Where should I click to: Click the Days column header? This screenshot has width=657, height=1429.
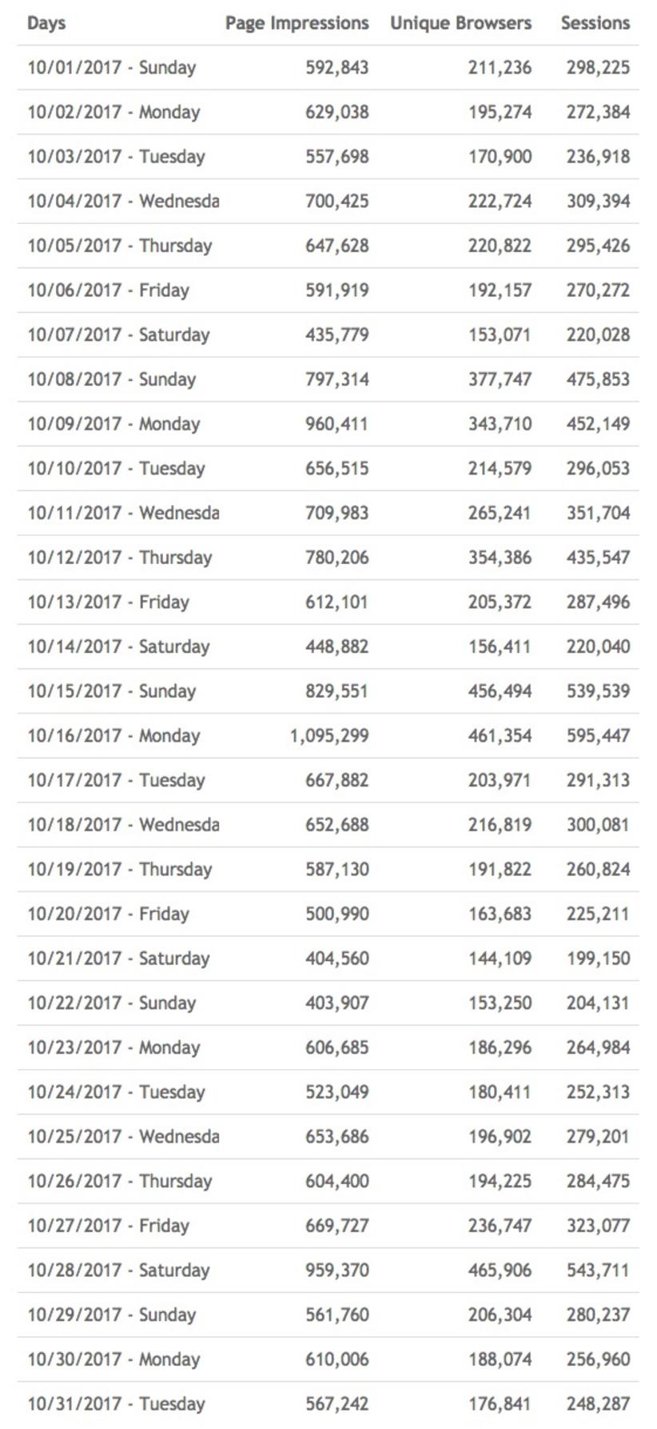click(x=46, y=23)
